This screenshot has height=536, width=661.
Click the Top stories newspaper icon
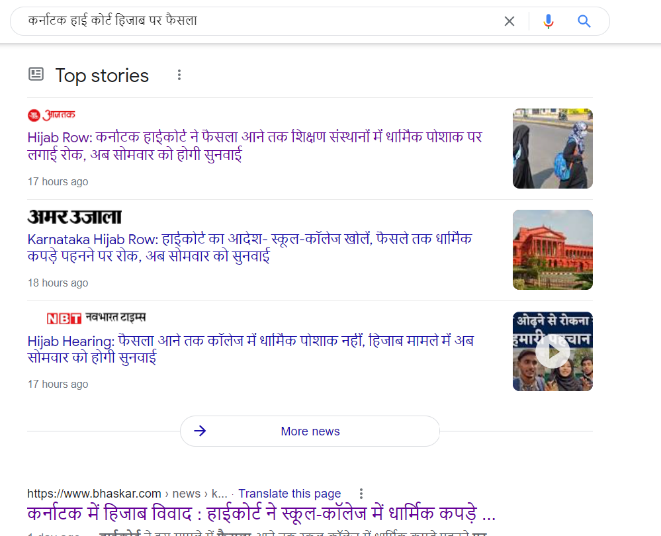coord(36,74)
